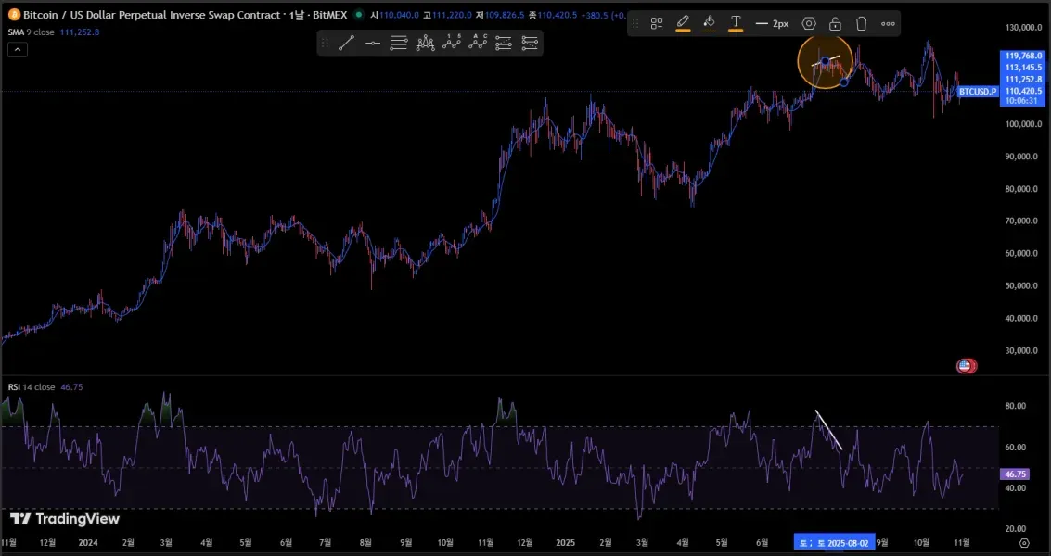
Task: Open drawing settings hexagon icon
Action: point(809,23)
